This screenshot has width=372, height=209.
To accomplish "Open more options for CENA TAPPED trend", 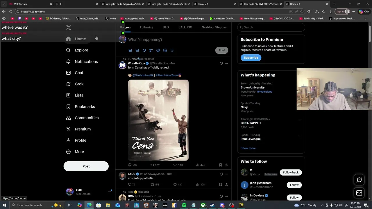I will [300, 120].
